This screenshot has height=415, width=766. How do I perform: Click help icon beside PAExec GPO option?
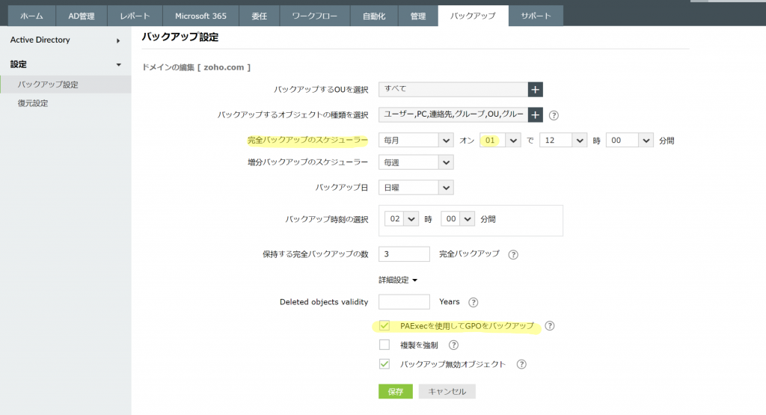point(550,326)
